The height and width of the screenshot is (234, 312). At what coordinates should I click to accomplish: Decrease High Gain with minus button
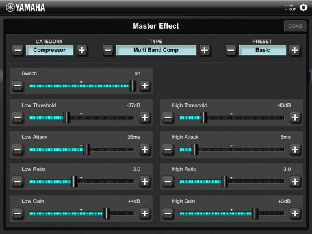pyautogui.click(x=168, y=213)
